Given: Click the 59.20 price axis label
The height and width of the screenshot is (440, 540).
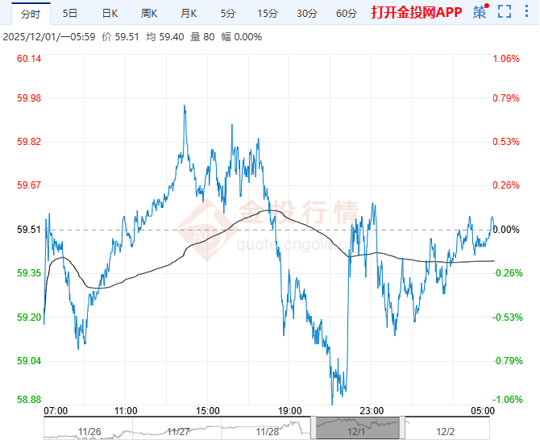Looking at the screenshot, I should click(x=29, y=317).
